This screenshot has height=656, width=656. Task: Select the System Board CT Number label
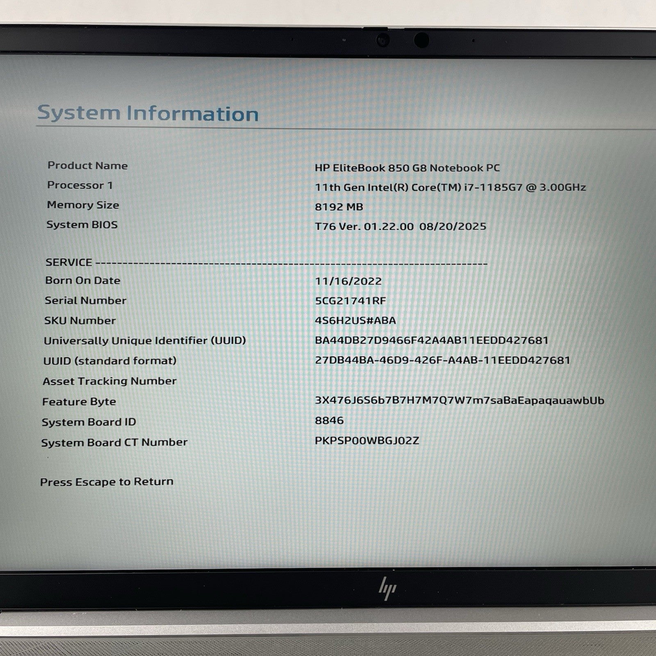point(114,442)
